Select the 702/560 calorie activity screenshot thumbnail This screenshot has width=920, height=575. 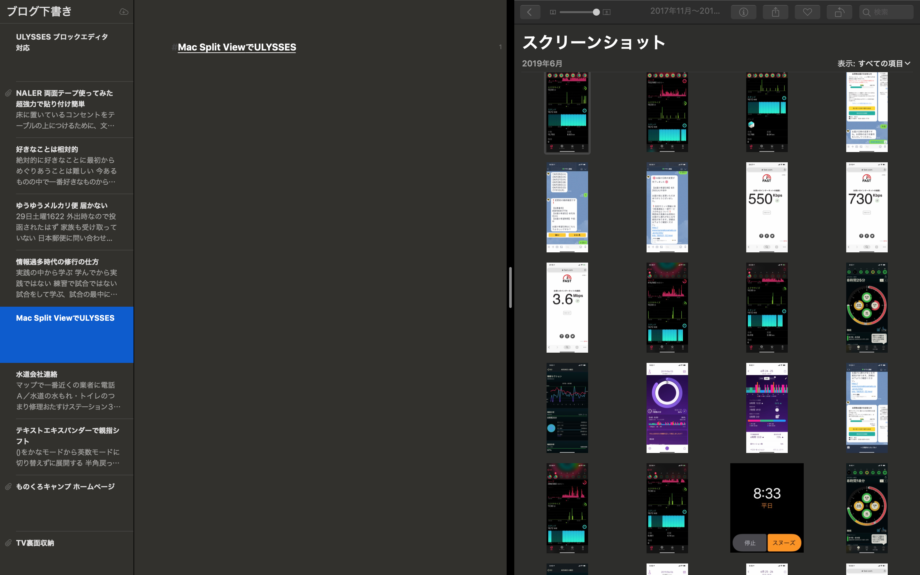pos(667,112)
